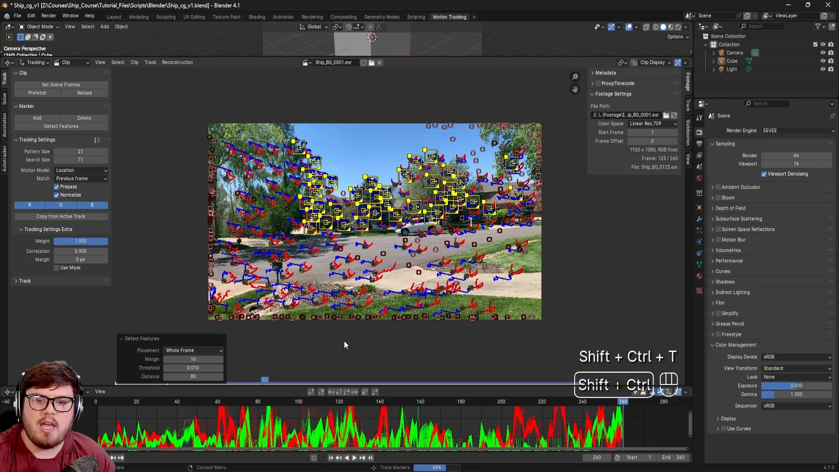Select the pan hand icon below the magnifier
The height and width of the screenshot is (472, 839).
[x=575, y=89]
